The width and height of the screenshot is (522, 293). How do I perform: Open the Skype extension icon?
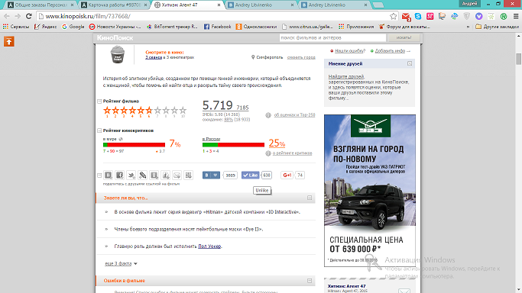[418, 16]
